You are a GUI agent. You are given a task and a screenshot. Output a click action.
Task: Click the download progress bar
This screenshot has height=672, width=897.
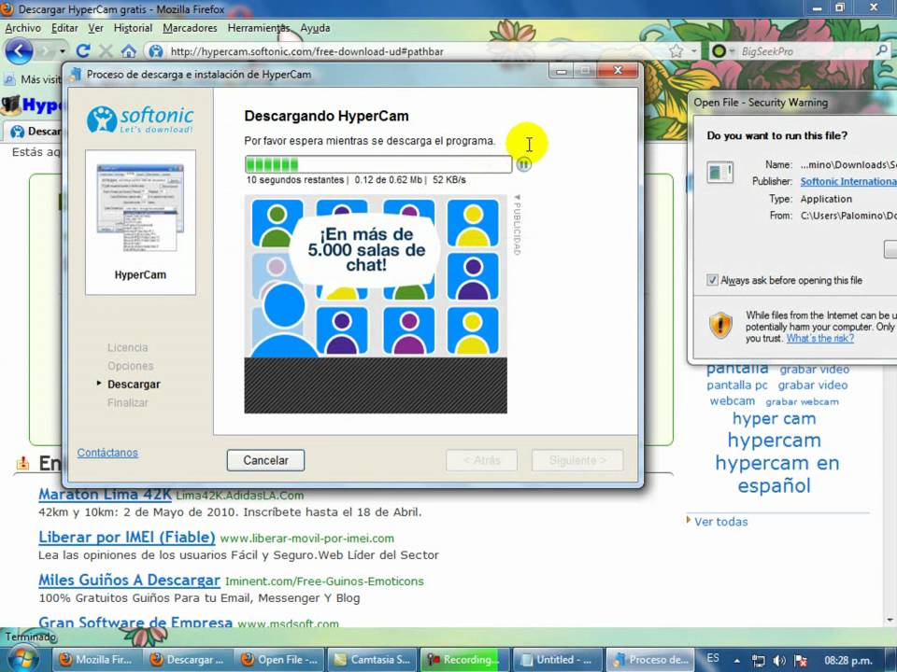(378, 164)
